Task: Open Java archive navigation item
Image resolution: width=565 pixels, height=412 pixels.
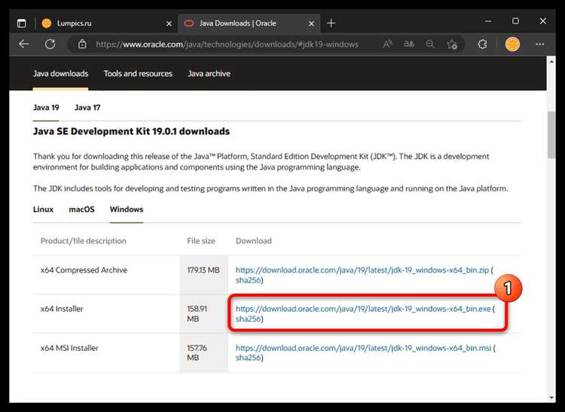Action: tap(209, 74)
